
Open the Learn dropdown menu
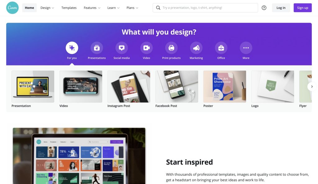coord(113,8)
